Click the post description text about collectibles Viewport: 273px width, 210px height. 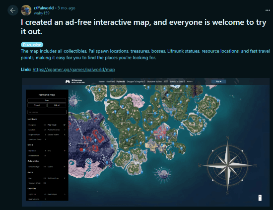click(x=145, y=54)
